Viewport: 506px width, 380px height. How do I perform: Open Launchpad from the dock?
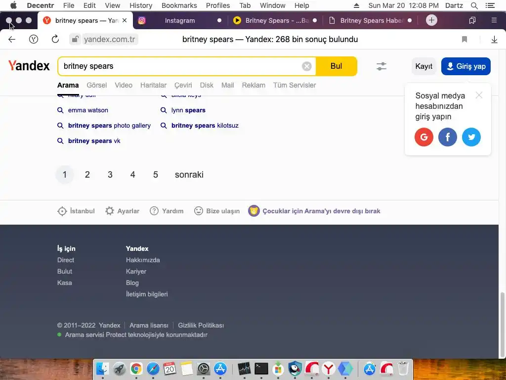[x=120, y=368]
